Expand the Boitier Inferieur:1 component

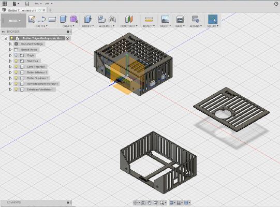coord(10,72)
